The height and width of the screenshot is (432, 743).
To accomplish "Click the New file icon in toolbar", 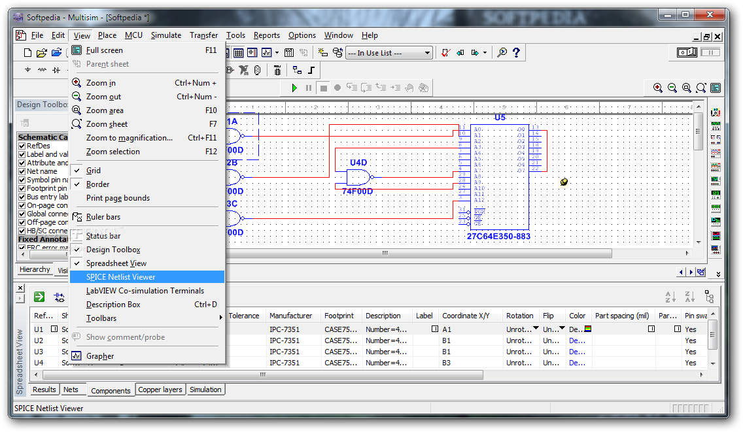I will [28, 52].
